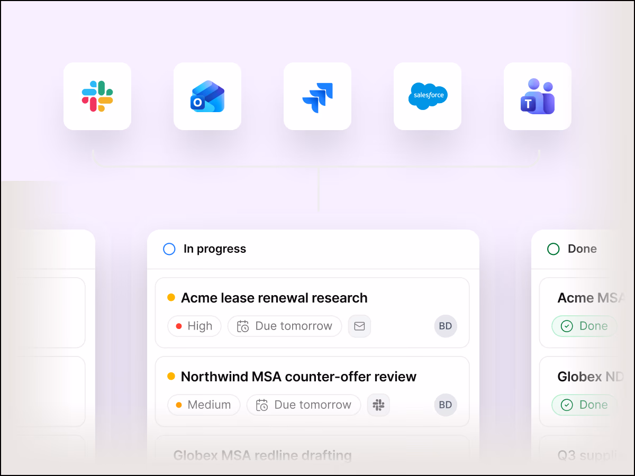Click the BD avatar on Northwind MSA card
635x476 pixels.
click(x=446, y=405)
